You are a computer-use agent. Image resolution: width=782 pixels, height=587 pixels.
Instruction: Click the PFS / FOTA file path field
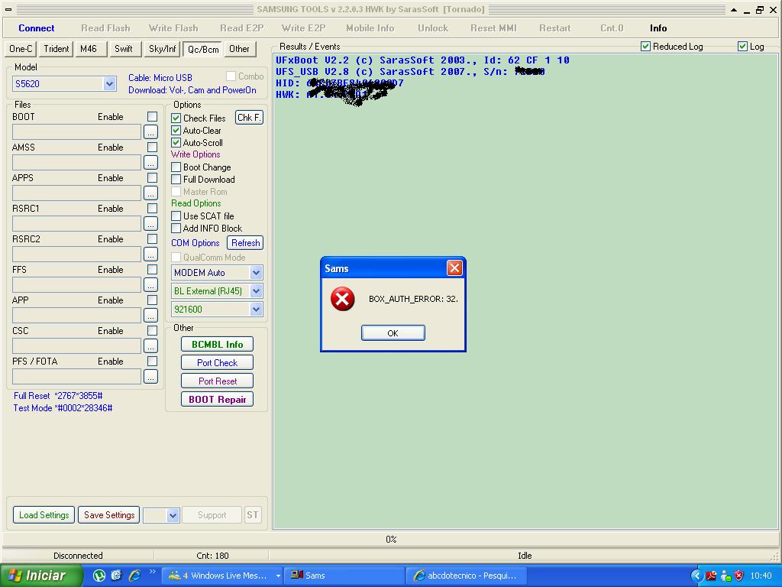[x=77, y=376]
